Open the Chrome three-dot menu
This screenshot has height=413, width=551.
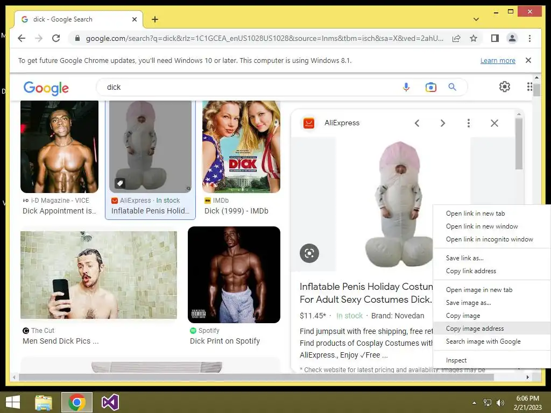pyautogui.click(x=529, y=38)
